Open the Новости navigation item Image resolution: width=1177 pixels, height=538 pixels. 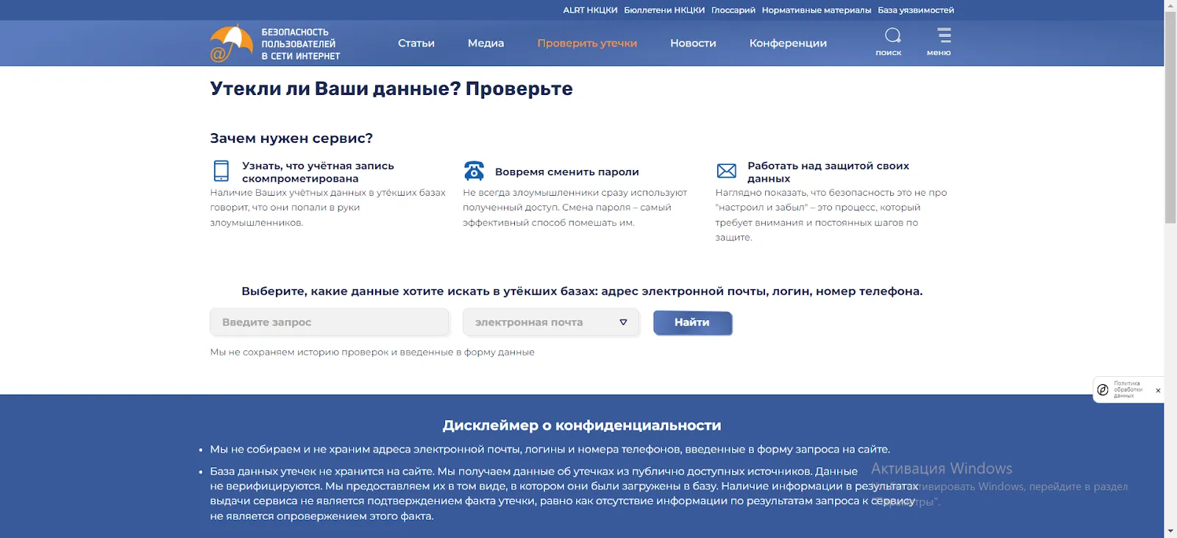[693, 43]
